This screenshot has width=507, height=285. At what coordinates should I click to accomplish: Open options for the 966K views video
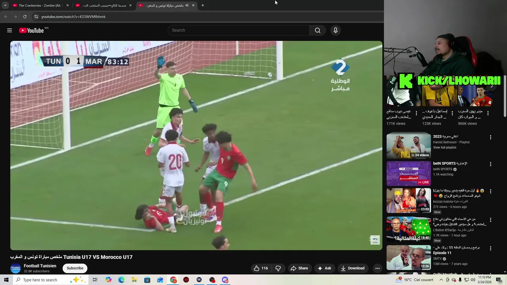tap(488, 113)
